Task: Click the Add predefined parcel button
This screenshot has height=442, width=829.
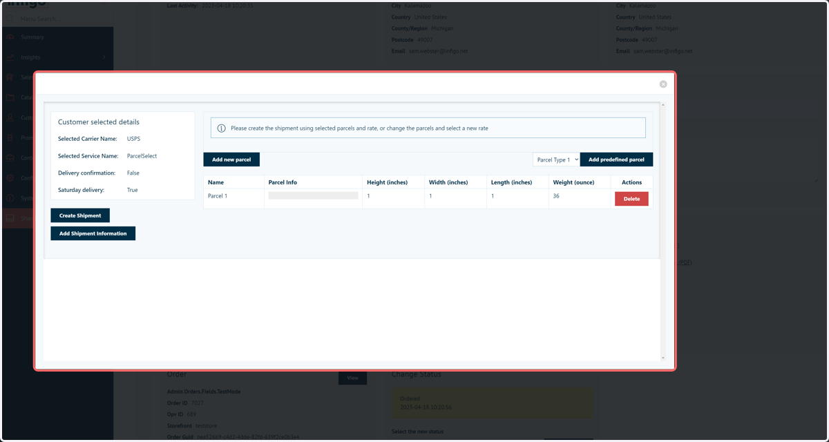Action: click(616, 160)
